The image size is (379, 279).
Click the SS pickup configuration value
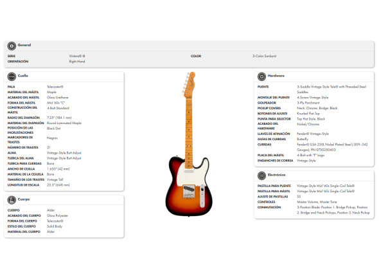[x=299, y=197]
